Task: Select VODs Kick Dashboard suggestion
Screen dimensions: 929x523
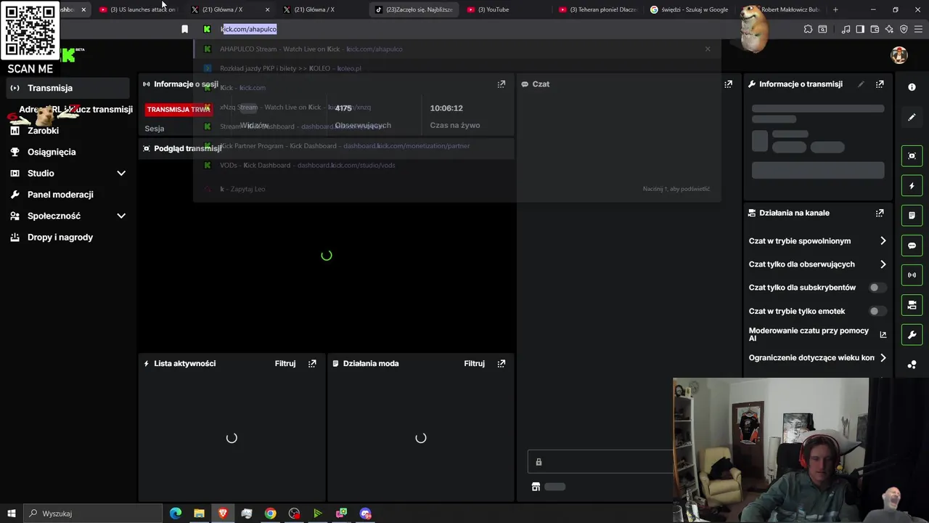Action: pos(457,166)
